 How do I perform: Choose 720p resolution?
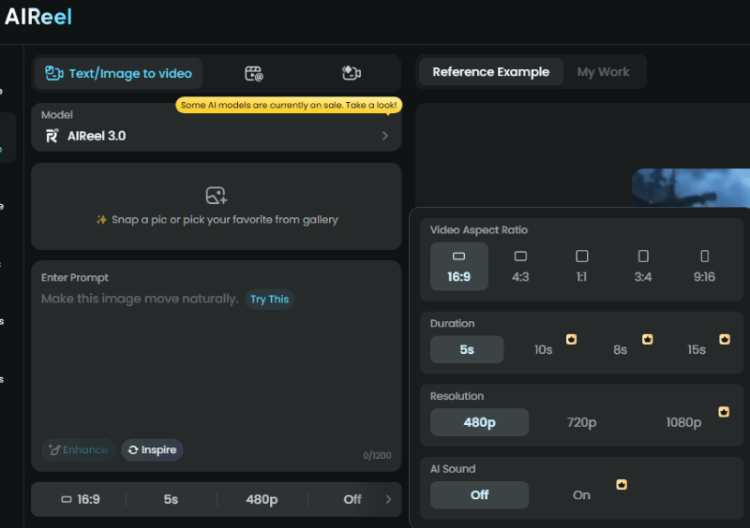pos(581,422)
